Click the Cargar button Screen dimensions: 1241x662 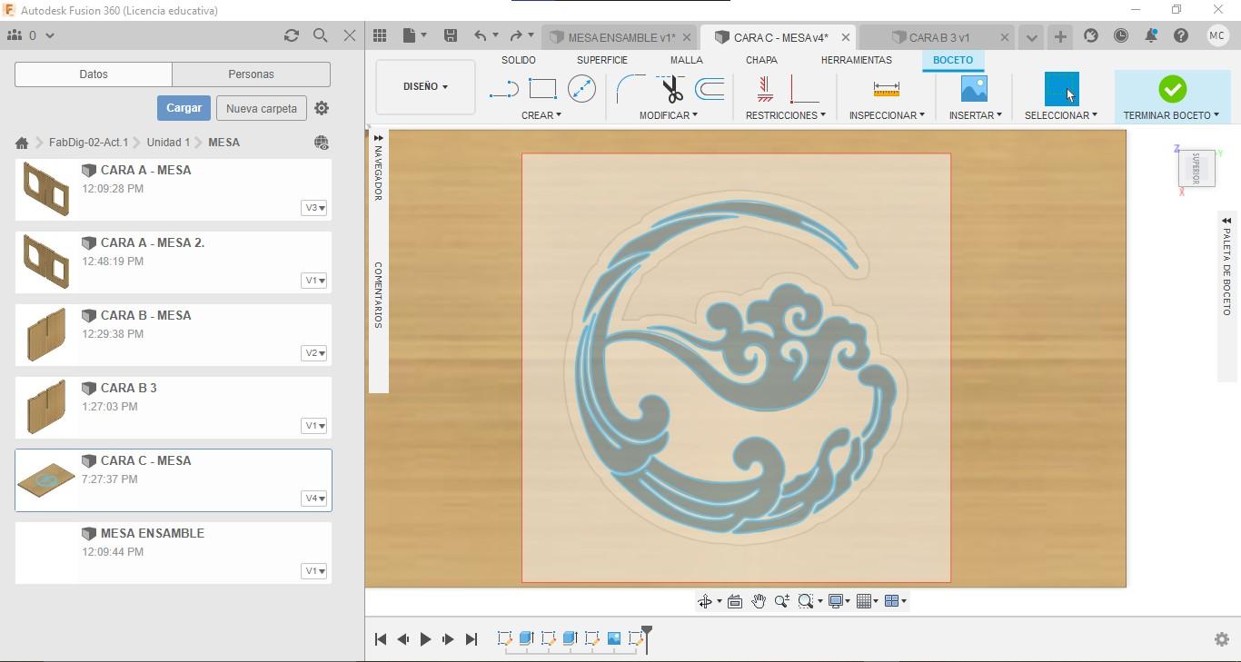pos(184,108)
